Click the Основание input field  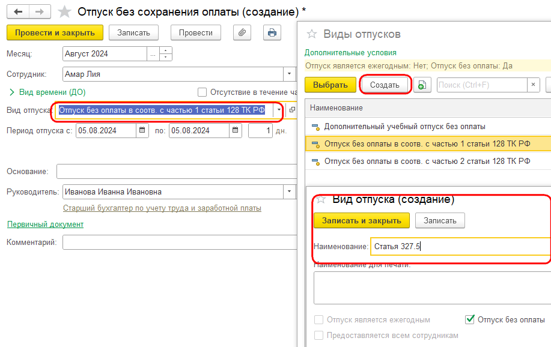coord(177,171)
